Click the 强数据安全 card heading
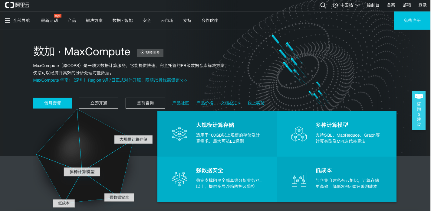431x211 pixels. [209, 170]
